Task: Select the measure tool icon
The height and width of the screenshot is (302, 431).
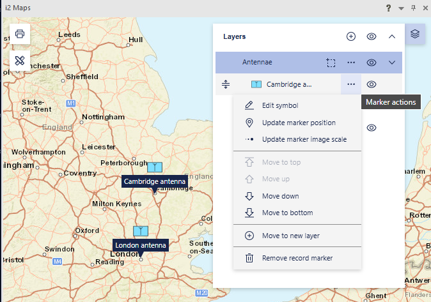Action: (x=20, y=61)
